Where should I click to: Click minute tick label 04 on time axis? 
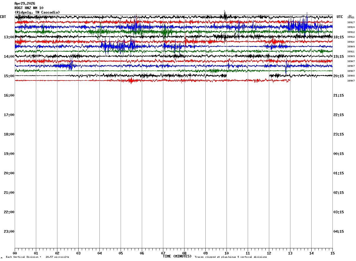pyautogui.click(x=99, y=253)
